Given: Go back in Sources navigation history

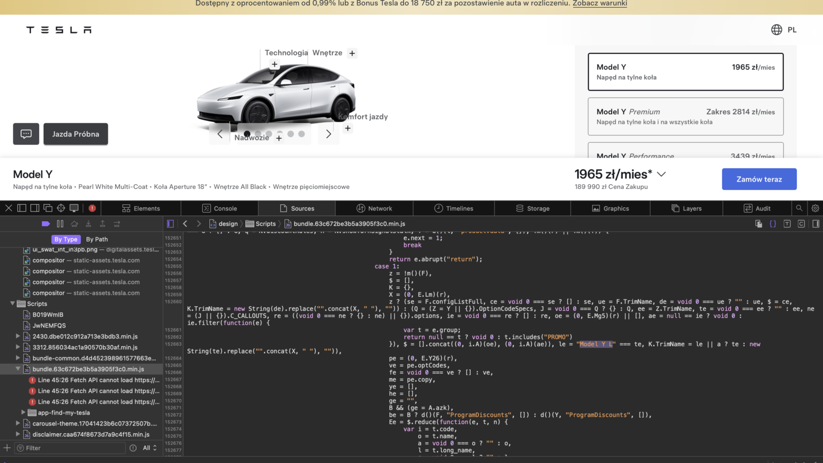Looking at the screenshot, I should 185,224.
